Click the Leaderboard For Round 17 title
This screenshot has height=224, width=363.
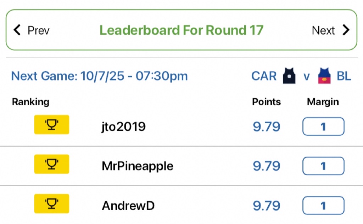[181, 30]
